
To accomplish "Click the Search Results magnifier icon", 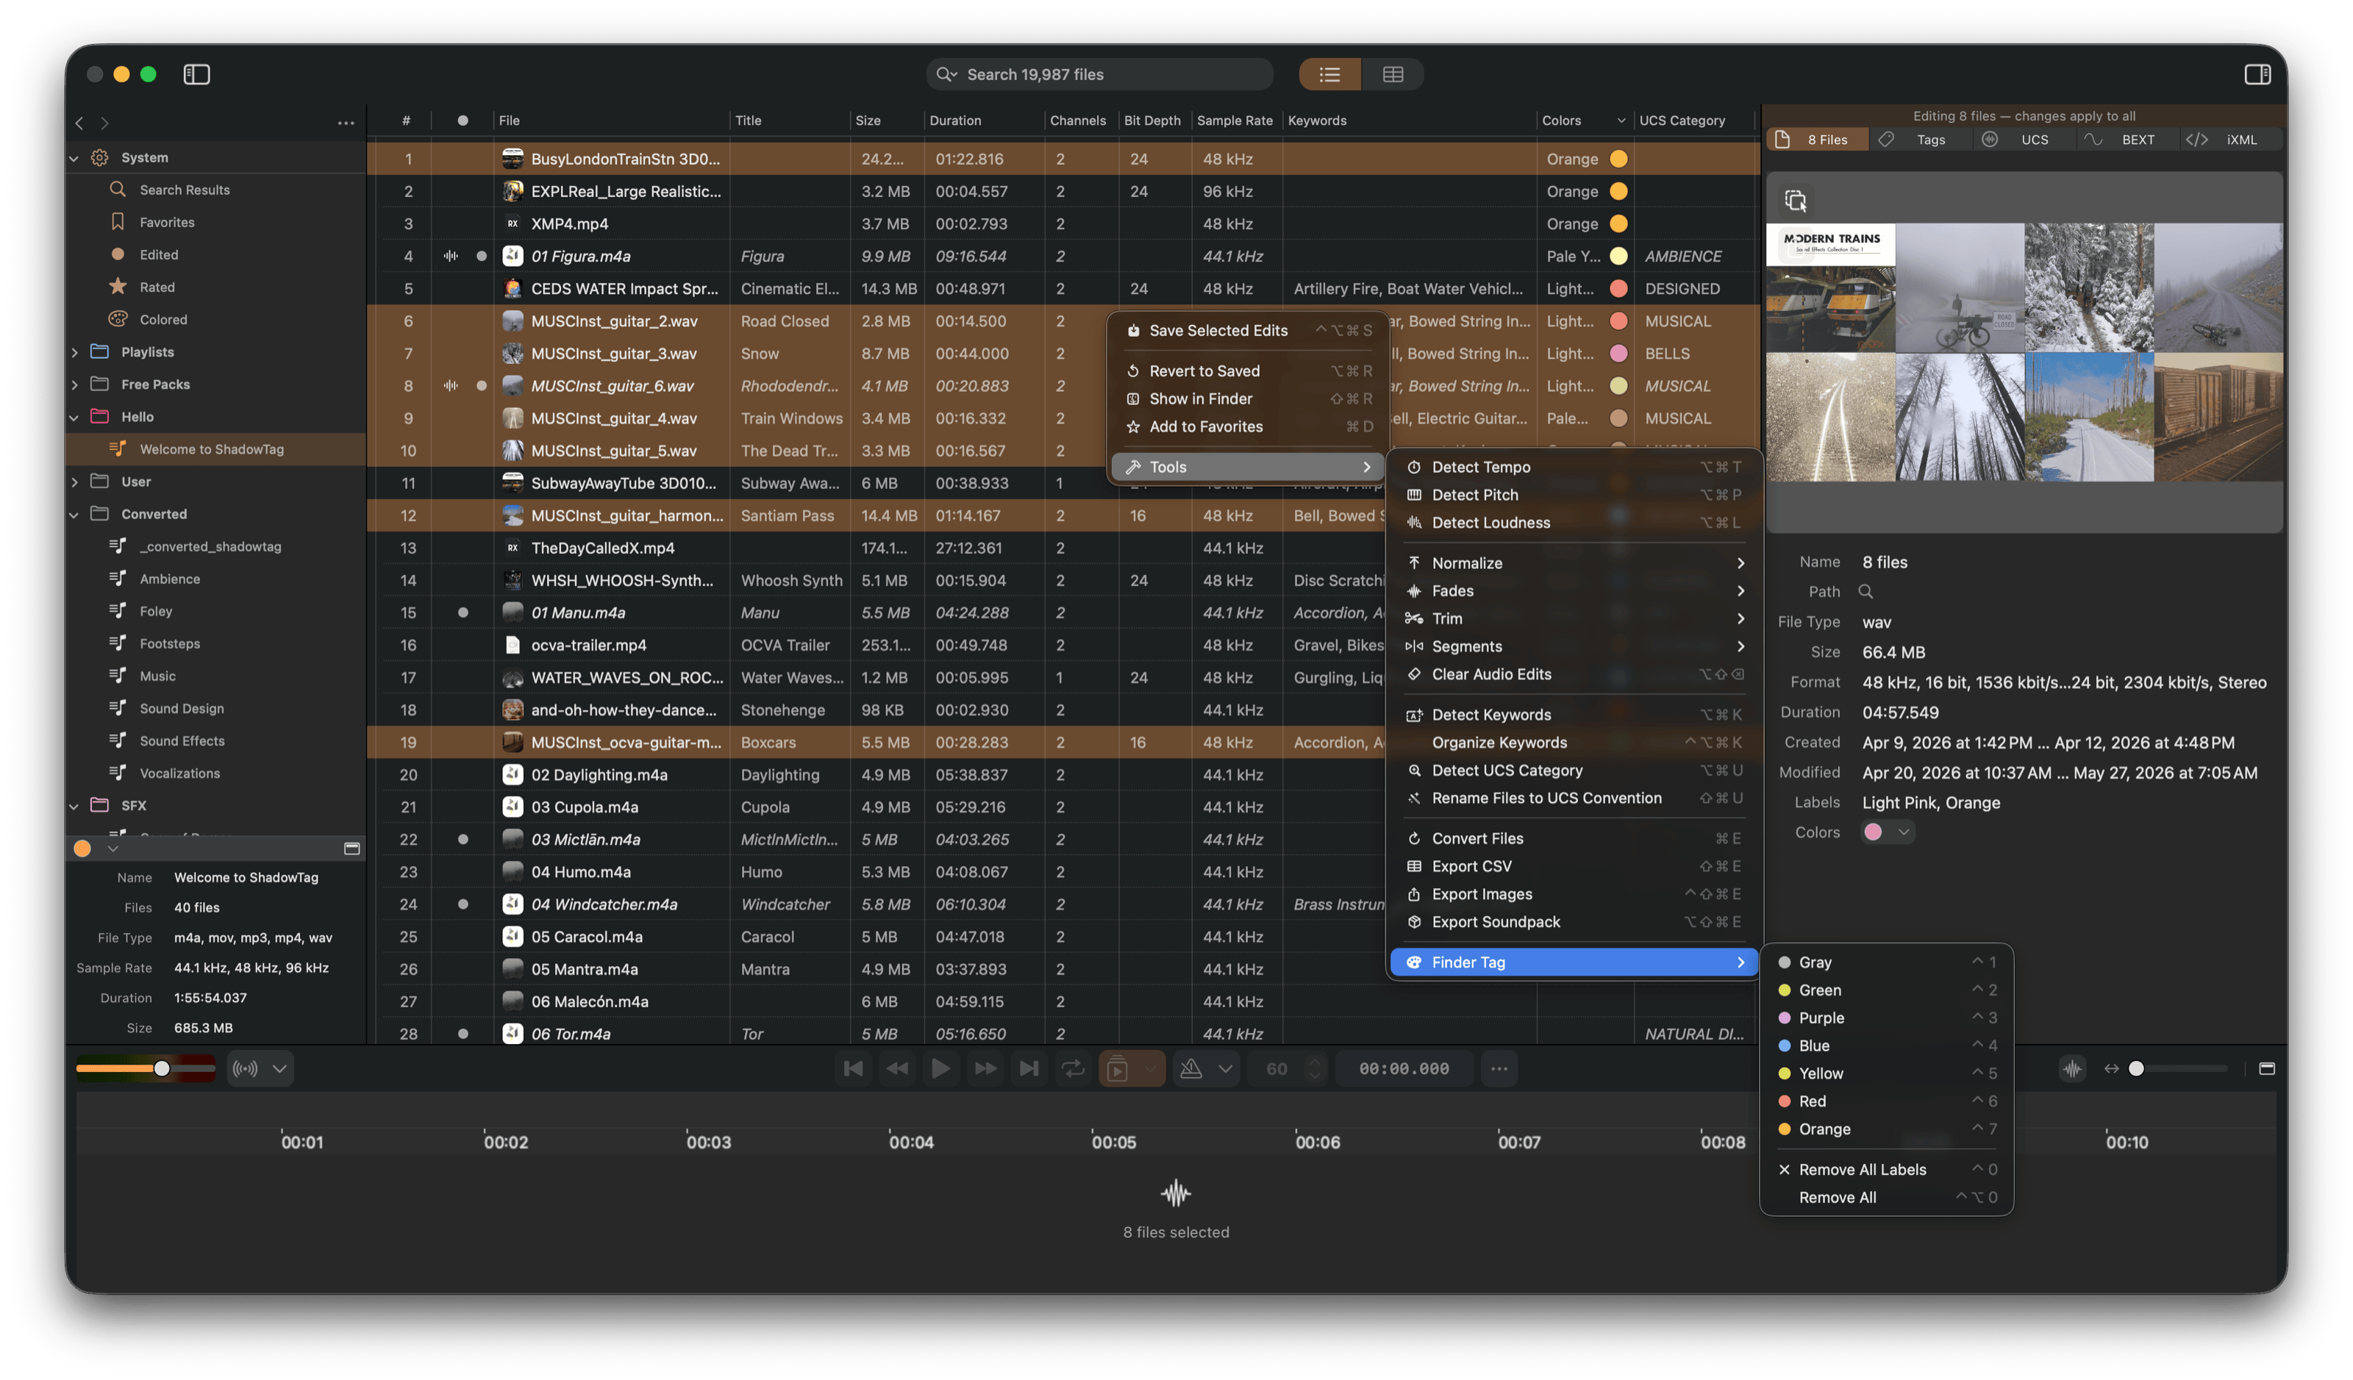I will tap(118, 190).
